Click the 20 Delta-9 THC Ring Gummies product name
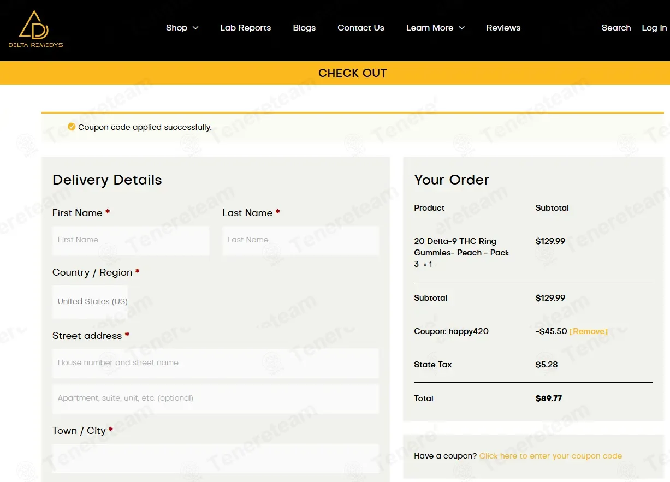 coord(462,252)
